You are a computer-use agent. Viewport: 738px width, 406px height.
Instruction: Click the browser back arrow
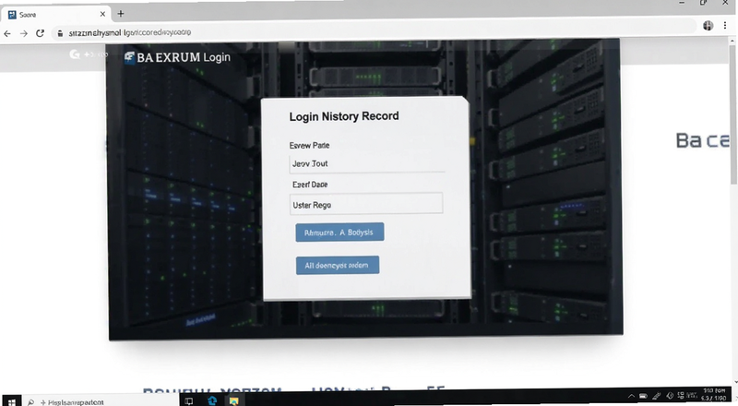[7, 33]
